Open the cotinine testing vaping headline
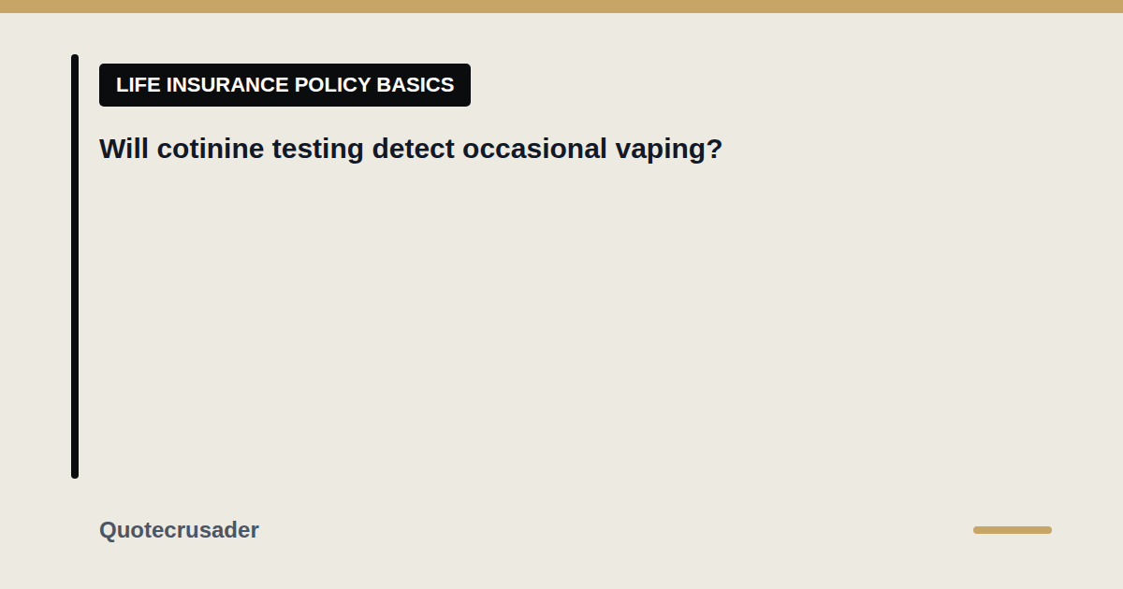 click(411, 149)
